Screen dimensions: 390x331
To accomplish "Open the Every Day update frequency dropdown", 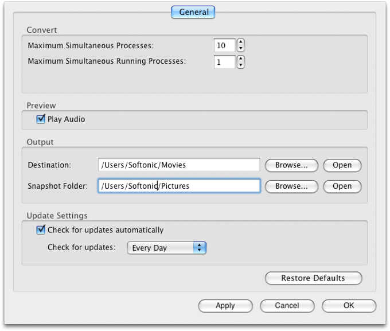I will [x=166, y=248].
